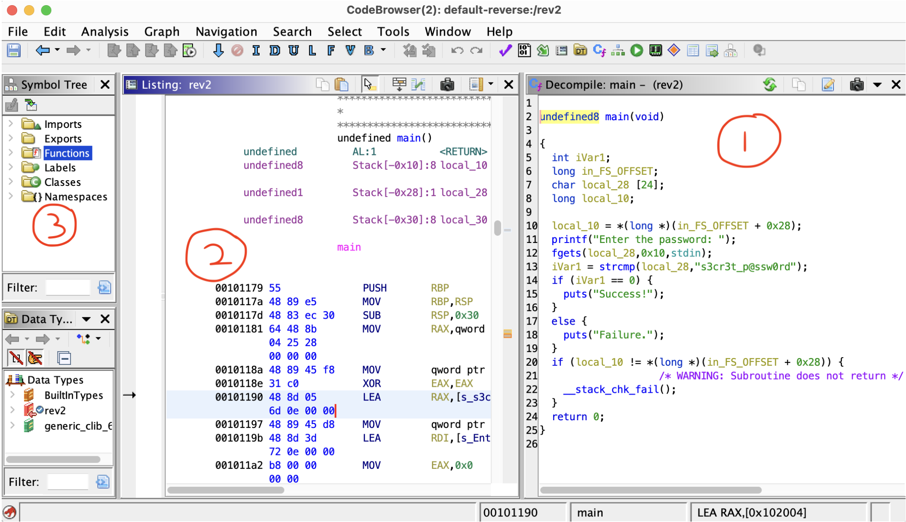The width and height of the screenshot is (906, 522).
Task: Select the Functions folder in Symbol Tree
Action: [67, 153]
